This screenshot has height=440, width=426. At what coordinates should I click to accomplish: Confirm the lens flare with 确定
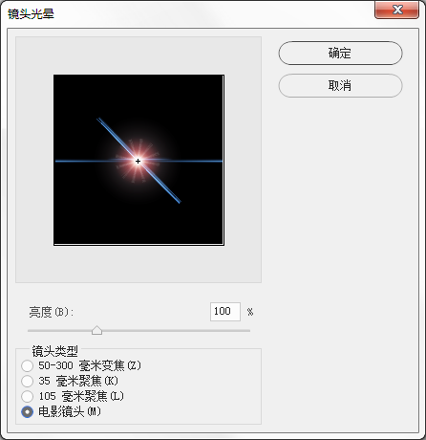tap(340, 53)
